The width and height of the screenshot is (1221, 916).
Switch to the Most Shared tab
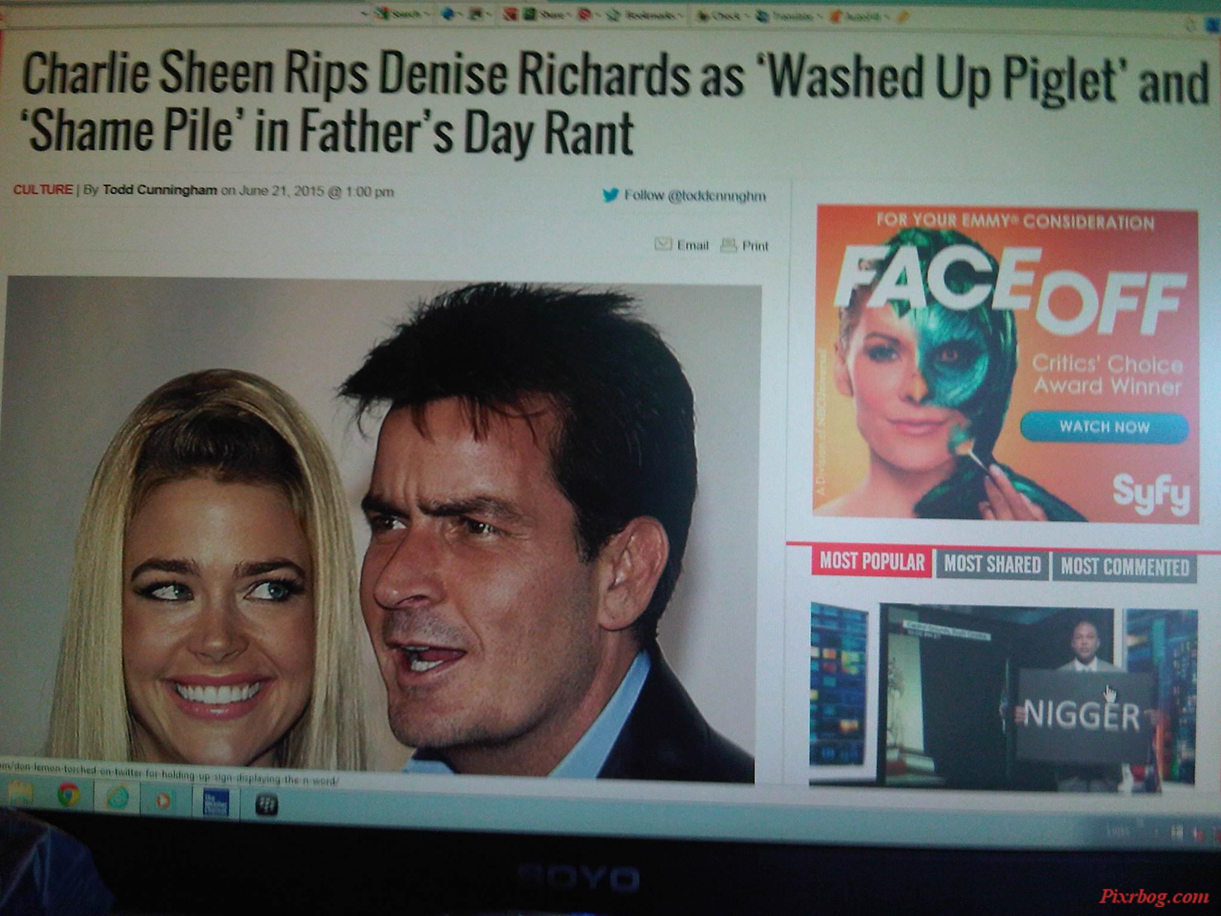tap(991, 564)
